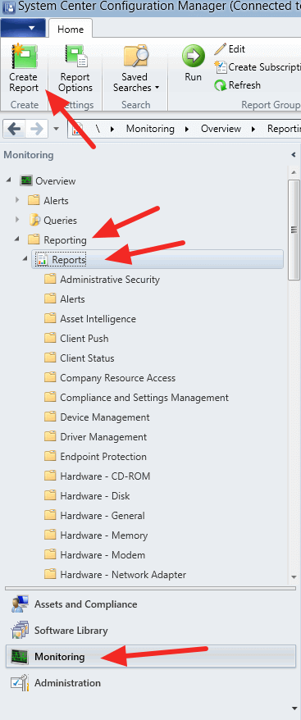Collapse the Reporting folder
Image resolution: width=301 pixels, height=720 pixels.
pyautogui.click(x=17, y=239)
